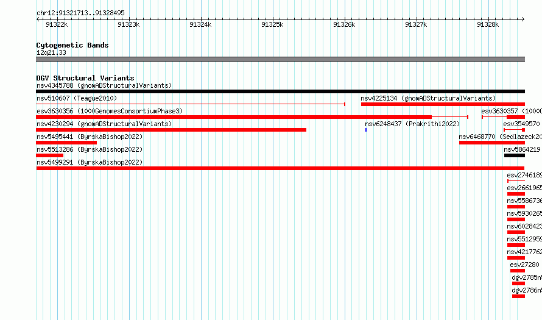Click the nsv5930265 variant label

click(x=524, y=213)
